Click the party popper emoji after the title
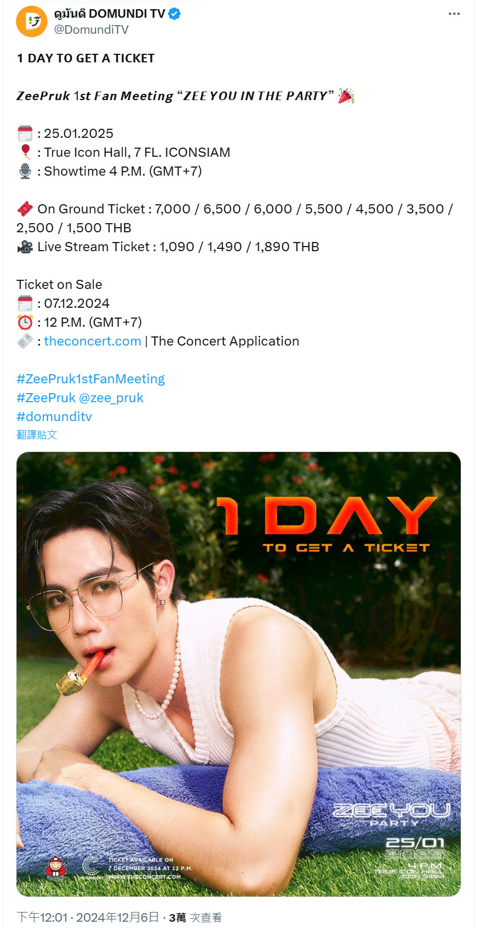Viewport: 479px width, 928px height. click(346, 96)
